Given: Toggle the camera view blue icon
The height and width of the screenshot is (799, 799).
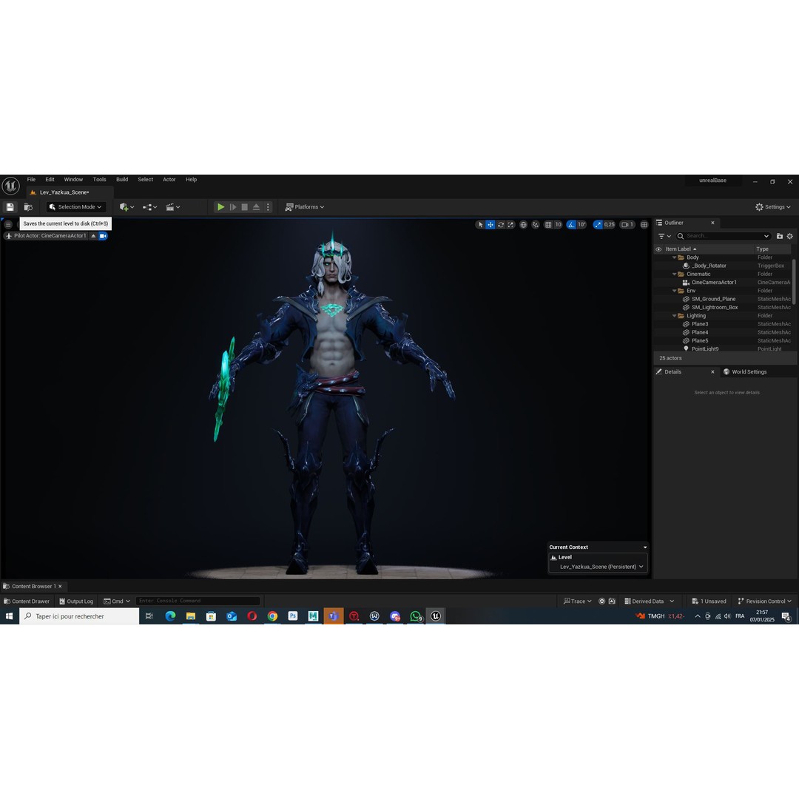Looking at the screenshot, I should [103, 236].
